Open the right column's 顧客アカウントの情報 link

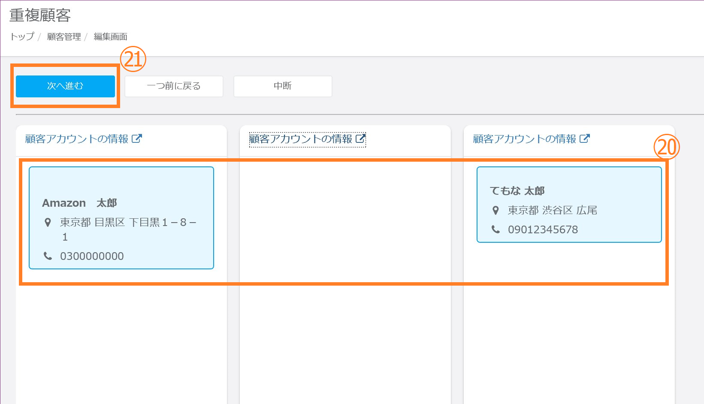pyautogui.click(x=525, y=139)
